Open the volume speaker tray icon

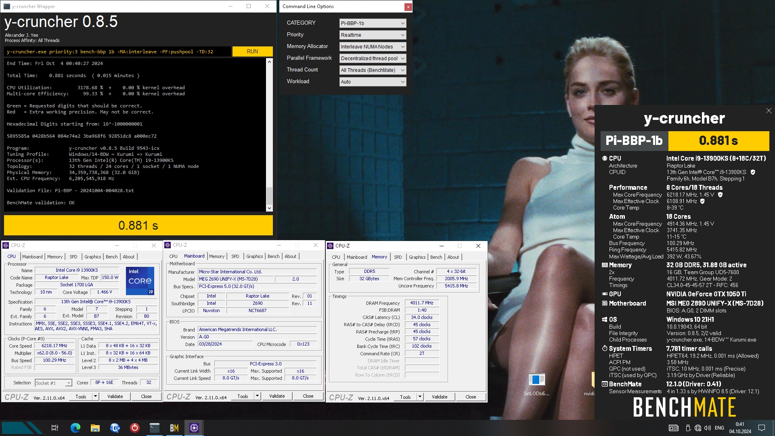pyautogui.click(x=708, y=428)
